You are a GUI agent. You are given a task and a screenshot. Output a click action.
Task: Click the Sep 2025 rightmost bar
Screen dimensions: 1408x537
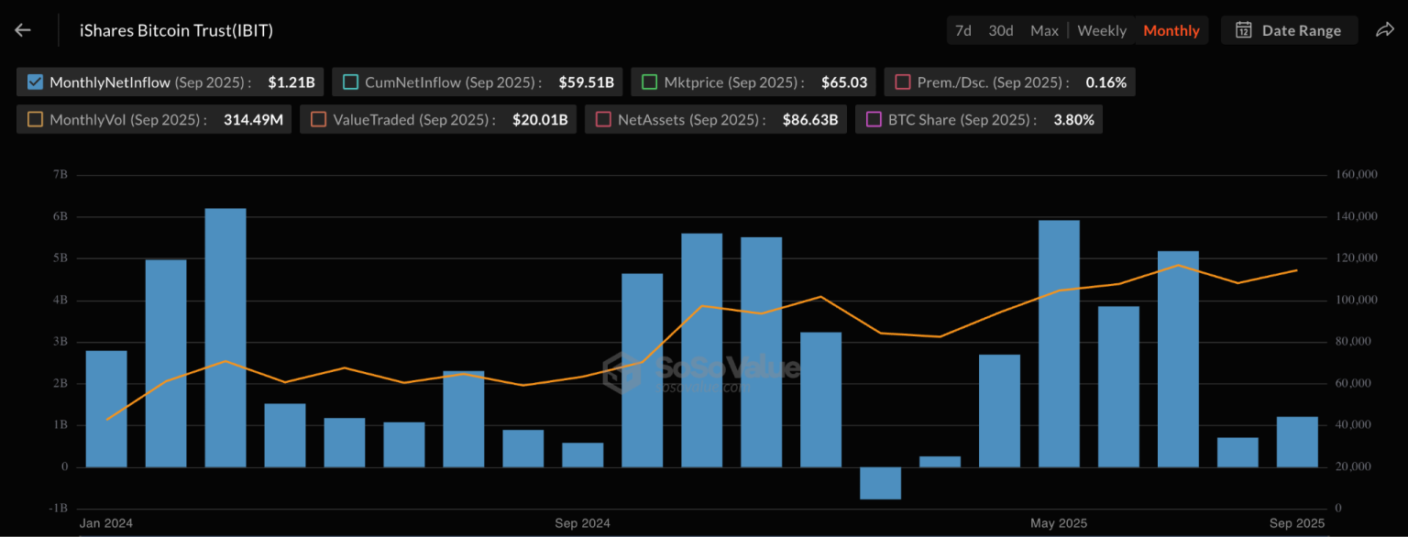click(1297, 442)
